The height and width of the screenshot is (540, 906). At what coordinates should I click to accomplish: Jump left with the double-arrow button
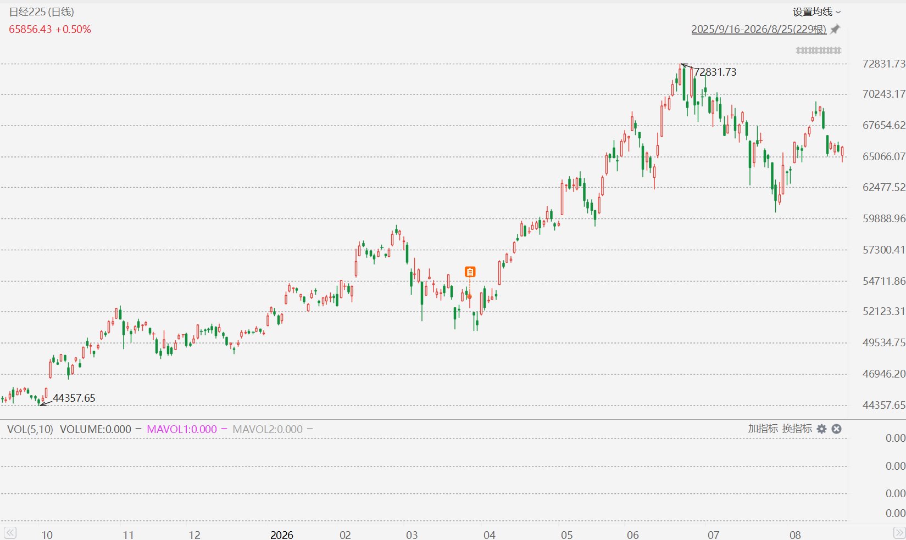point(10,533)
